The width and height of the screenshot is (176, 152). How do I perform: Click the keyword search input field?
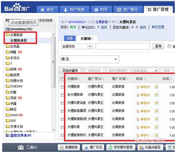pos(123,46)
